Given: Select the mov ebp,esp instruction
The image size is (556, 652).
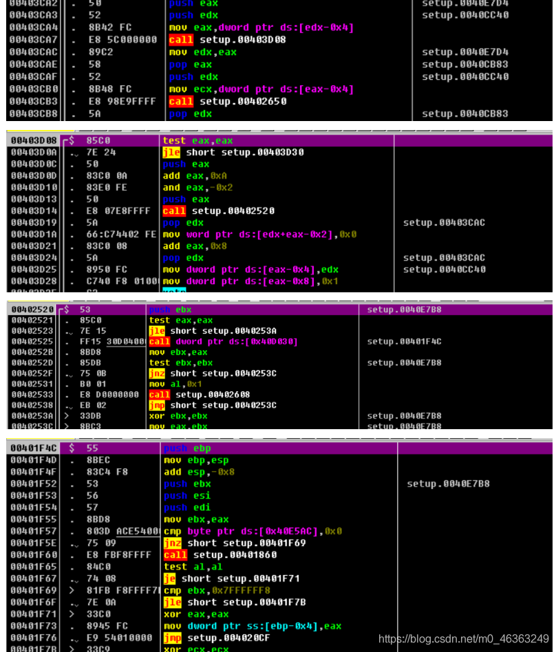Looking at the screenshot, I should [x=196, y=460].
